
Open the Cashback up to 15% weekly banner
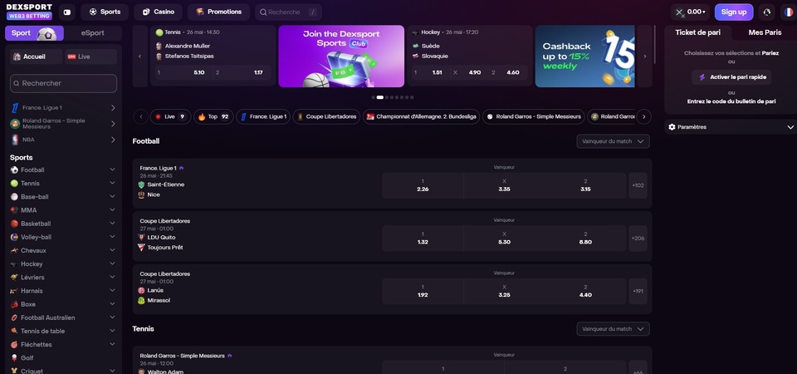coord(585,57)
